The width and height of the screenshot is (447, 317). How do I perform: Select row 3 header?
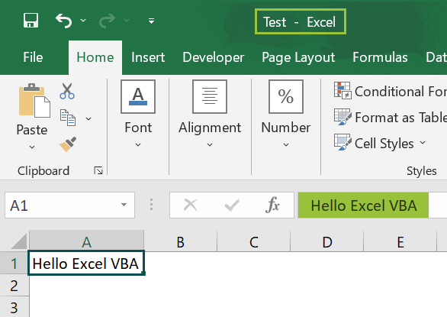point(14,307)
